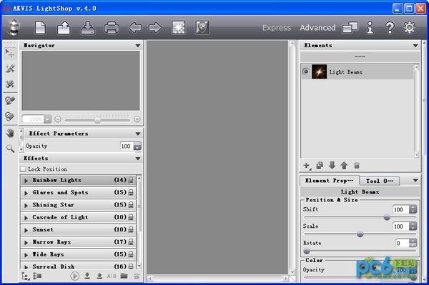Click the Print icon
Screen dimensions: 429x285
click(112, 28)
